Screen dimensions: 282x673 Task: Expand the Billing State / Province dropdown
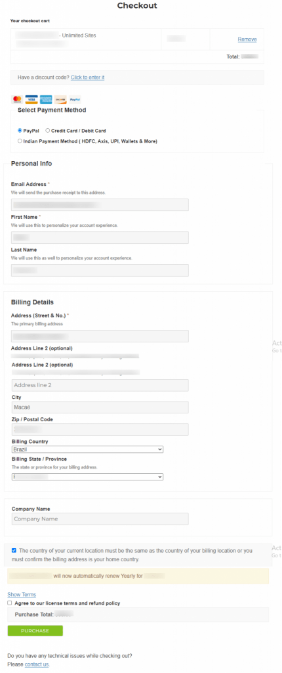click(87, 476)
